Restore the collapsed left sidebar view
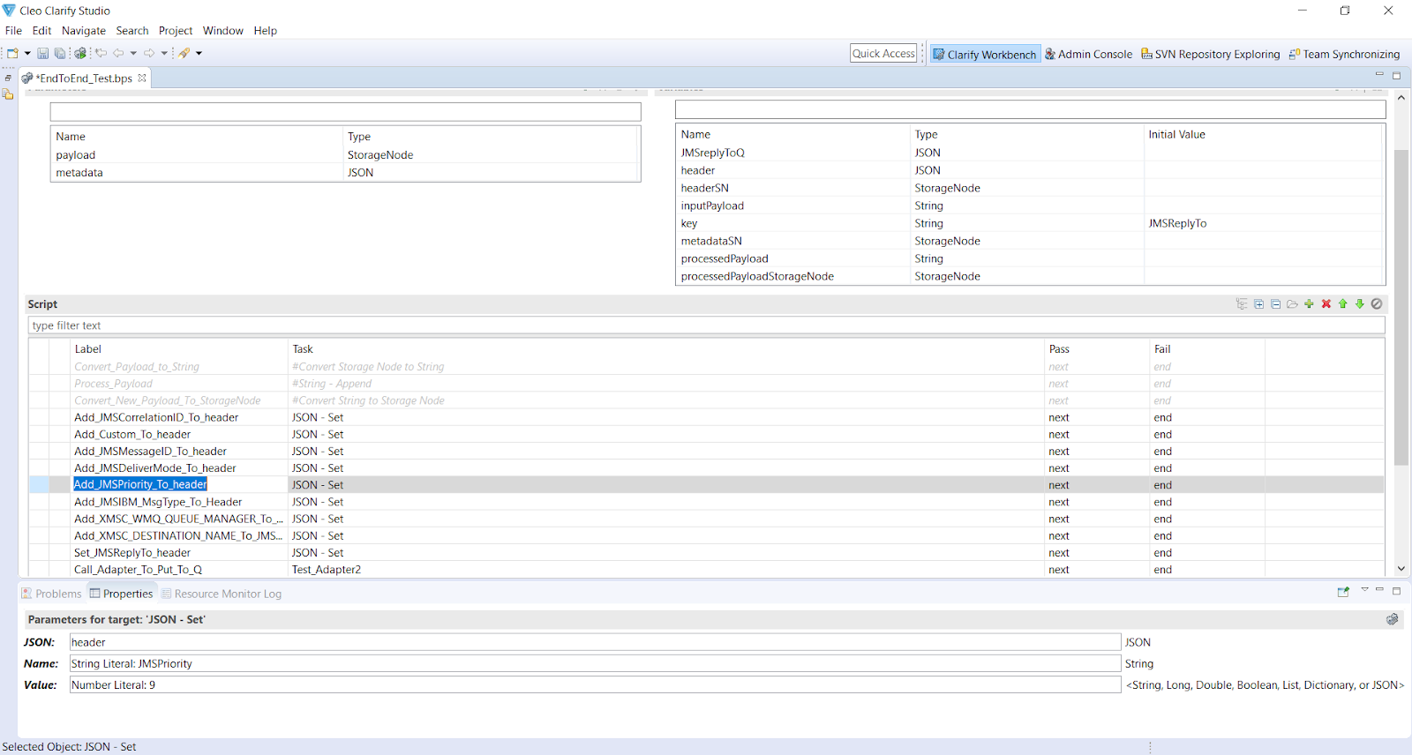1412x755 pixels. tap(8, 78)
